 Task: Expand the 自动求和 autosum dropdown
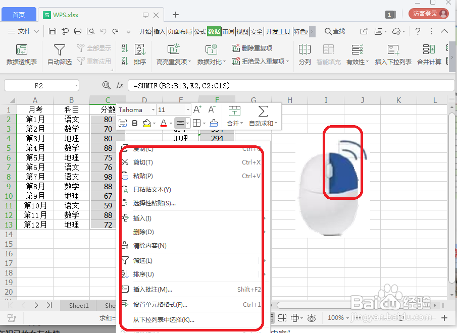click(276, 124)
